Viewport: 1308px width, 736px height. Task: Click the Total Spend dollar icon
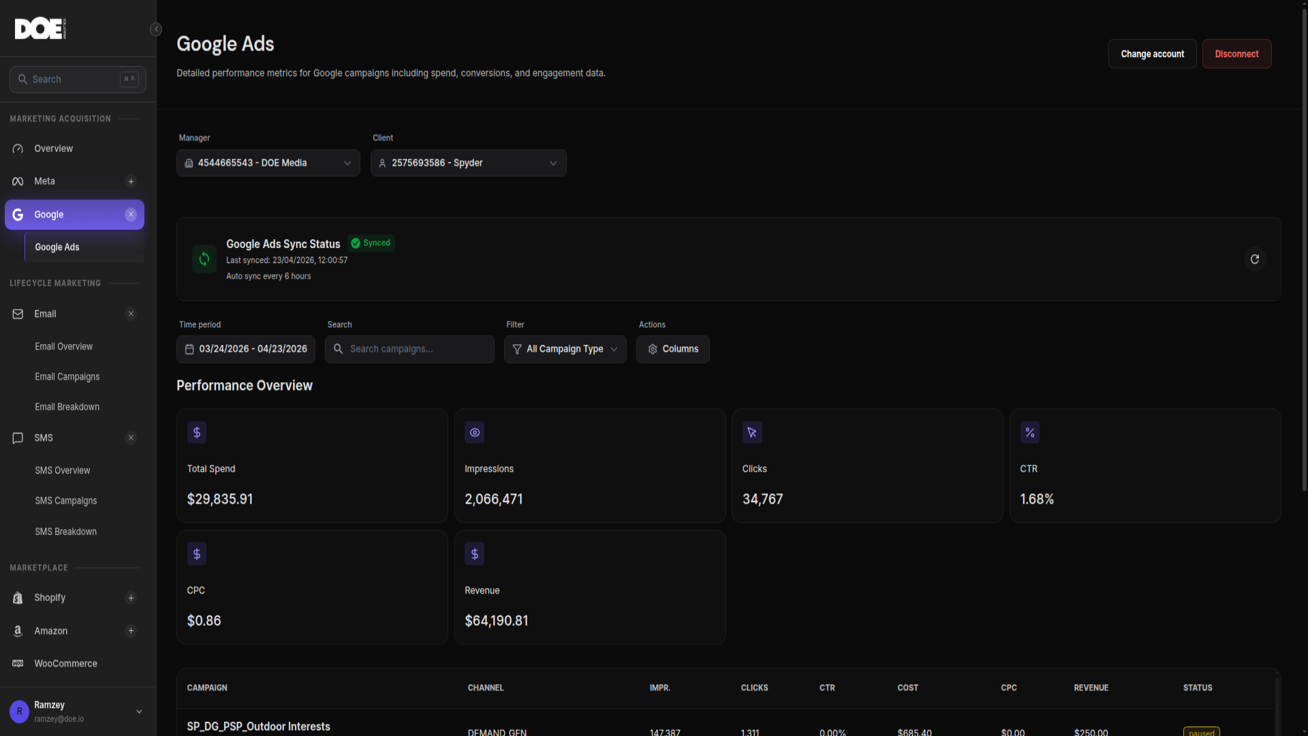[x=197, y=433]
